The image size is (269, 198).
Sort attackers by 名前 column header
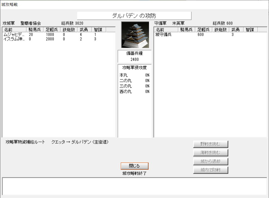14,30
